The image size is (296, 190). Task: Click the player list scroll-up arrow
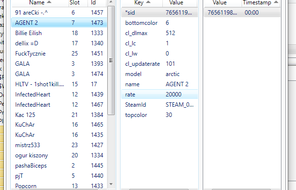coord(111,2)
